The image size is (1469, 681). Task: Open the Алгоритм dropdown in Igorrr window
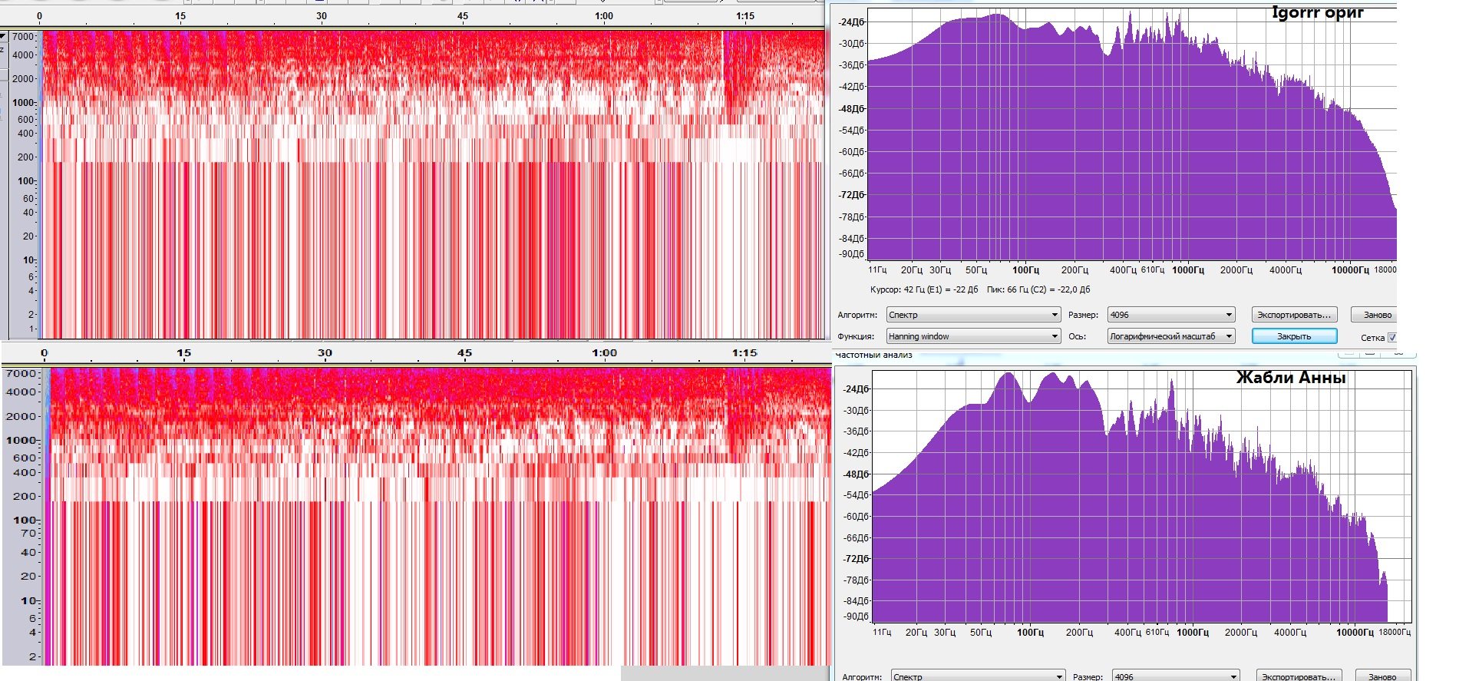pyautogui.click(x=973, y=315)
